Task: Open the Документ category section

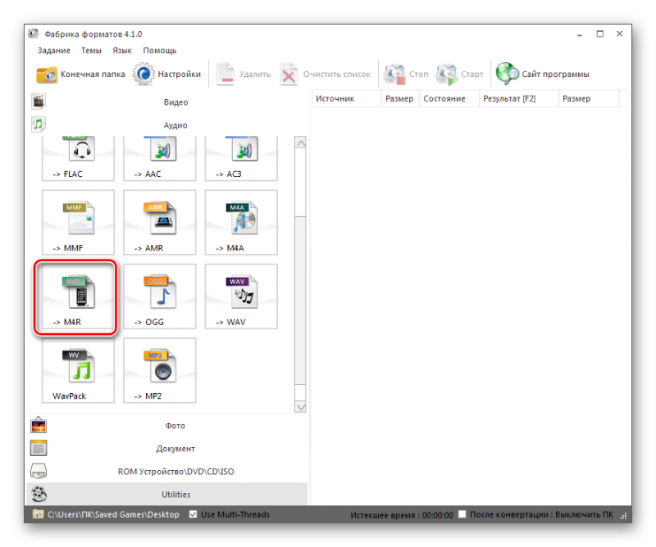Action: click(x=175, y=449)
